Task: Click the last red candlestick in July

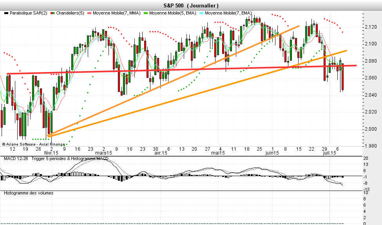Action: pos(343,77)
